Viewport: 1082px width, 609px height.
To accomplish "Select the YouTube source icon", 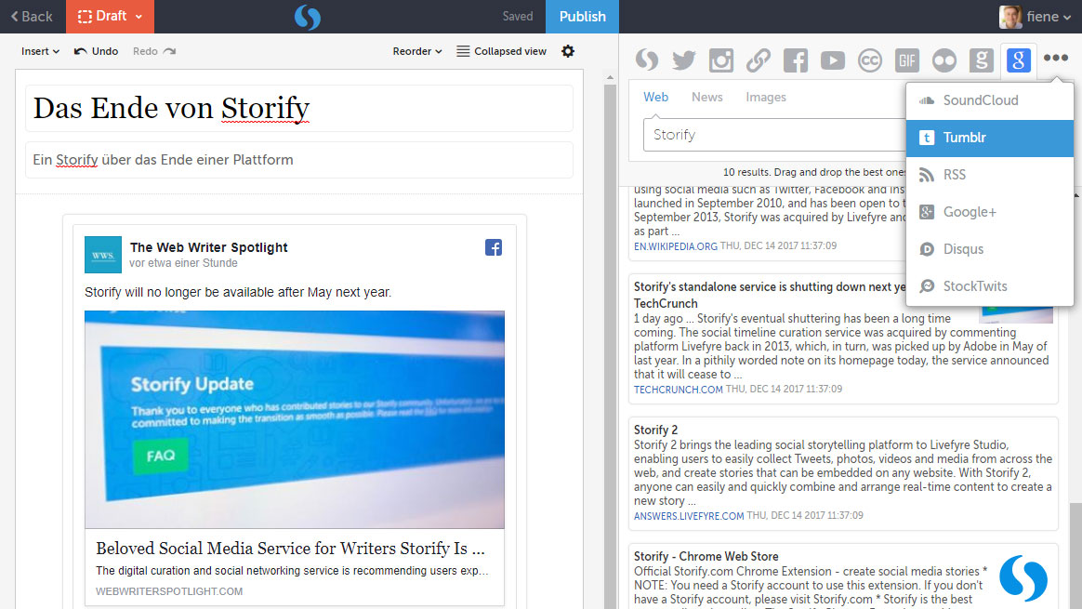I will (833, 60).
